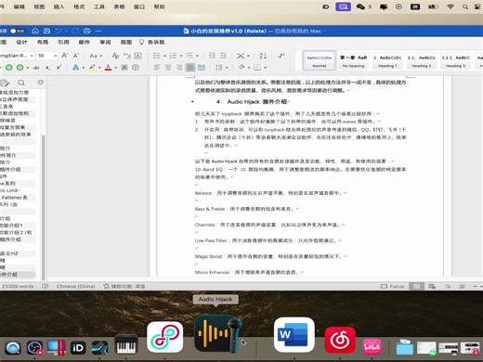483x362 pixels.
Task: Click the search icon in navigation pane
Action: 21,83
